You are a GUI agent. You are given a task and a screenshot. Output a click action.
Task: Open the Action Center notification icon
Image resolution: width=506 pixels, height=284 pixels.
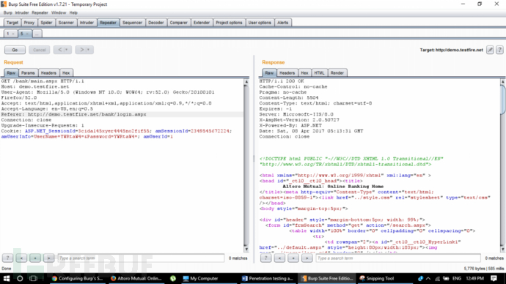tap(494, 279)
